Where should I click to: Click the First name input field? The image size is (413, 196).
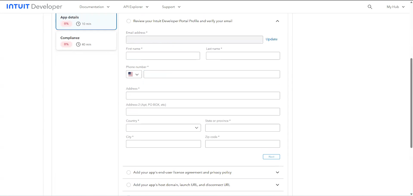click(163, 56)
